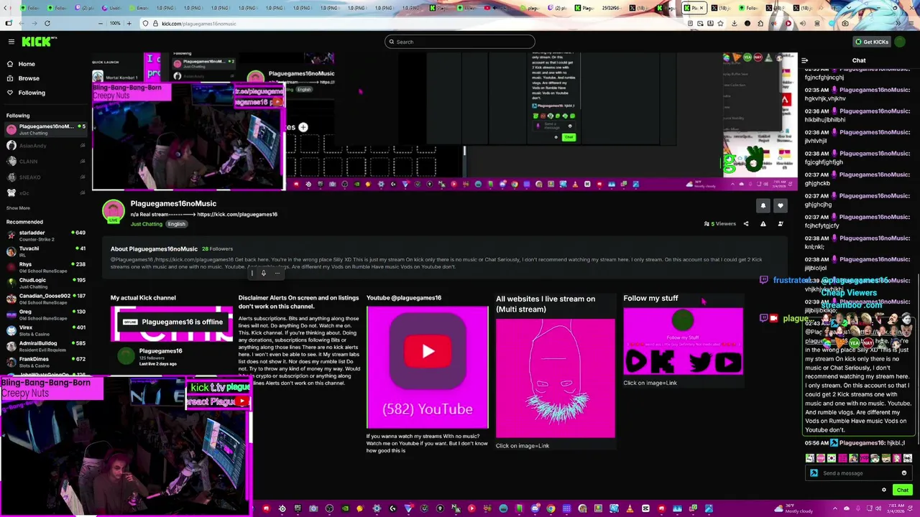Open the moderator user icon by viewers
920x517 pixels.
(x=781, y=224)
